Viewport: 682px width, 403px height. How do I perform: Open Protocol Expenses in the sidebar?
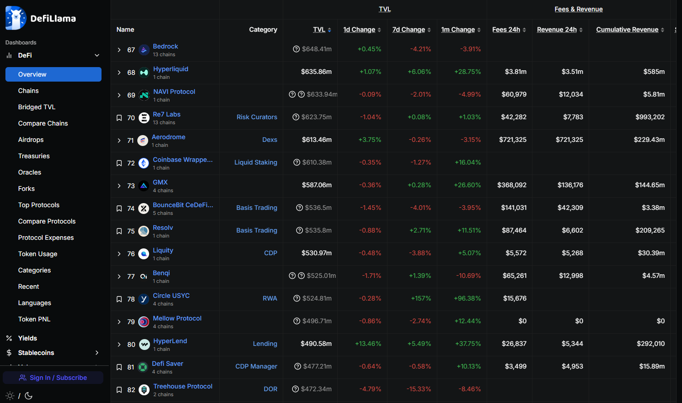point(46,238)
